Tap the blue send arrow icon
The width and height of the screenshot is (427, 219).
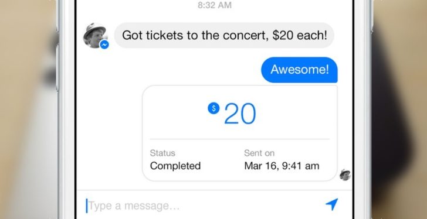(332, 204)
